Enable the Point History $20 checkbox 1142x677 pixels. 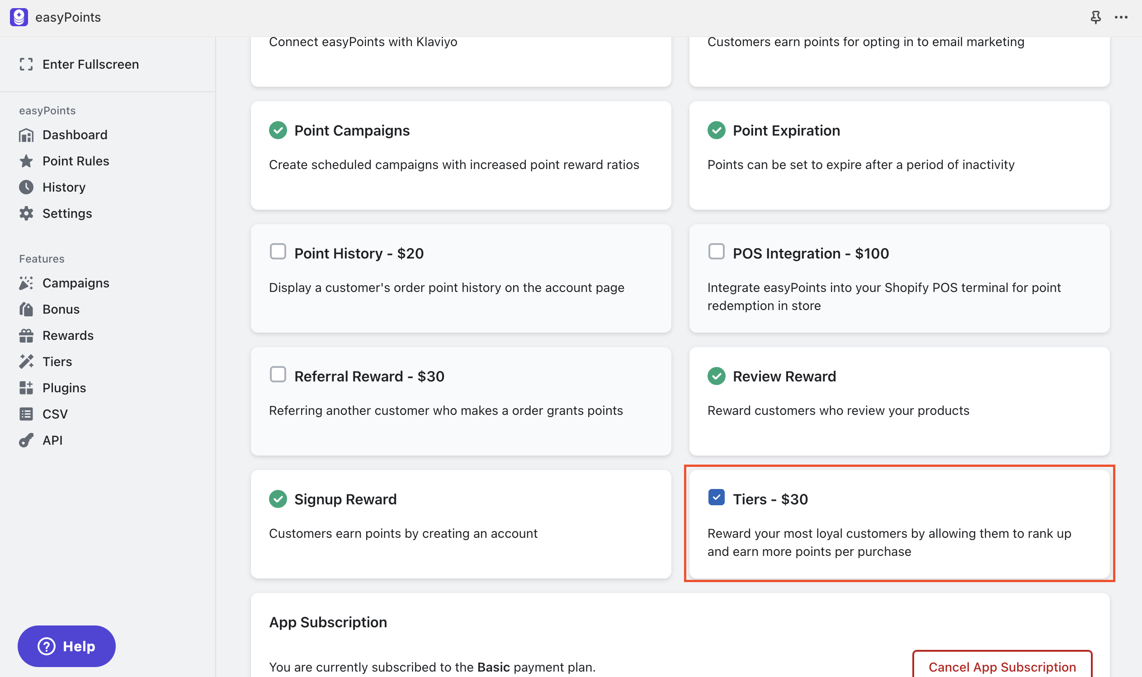coord(278,251)
